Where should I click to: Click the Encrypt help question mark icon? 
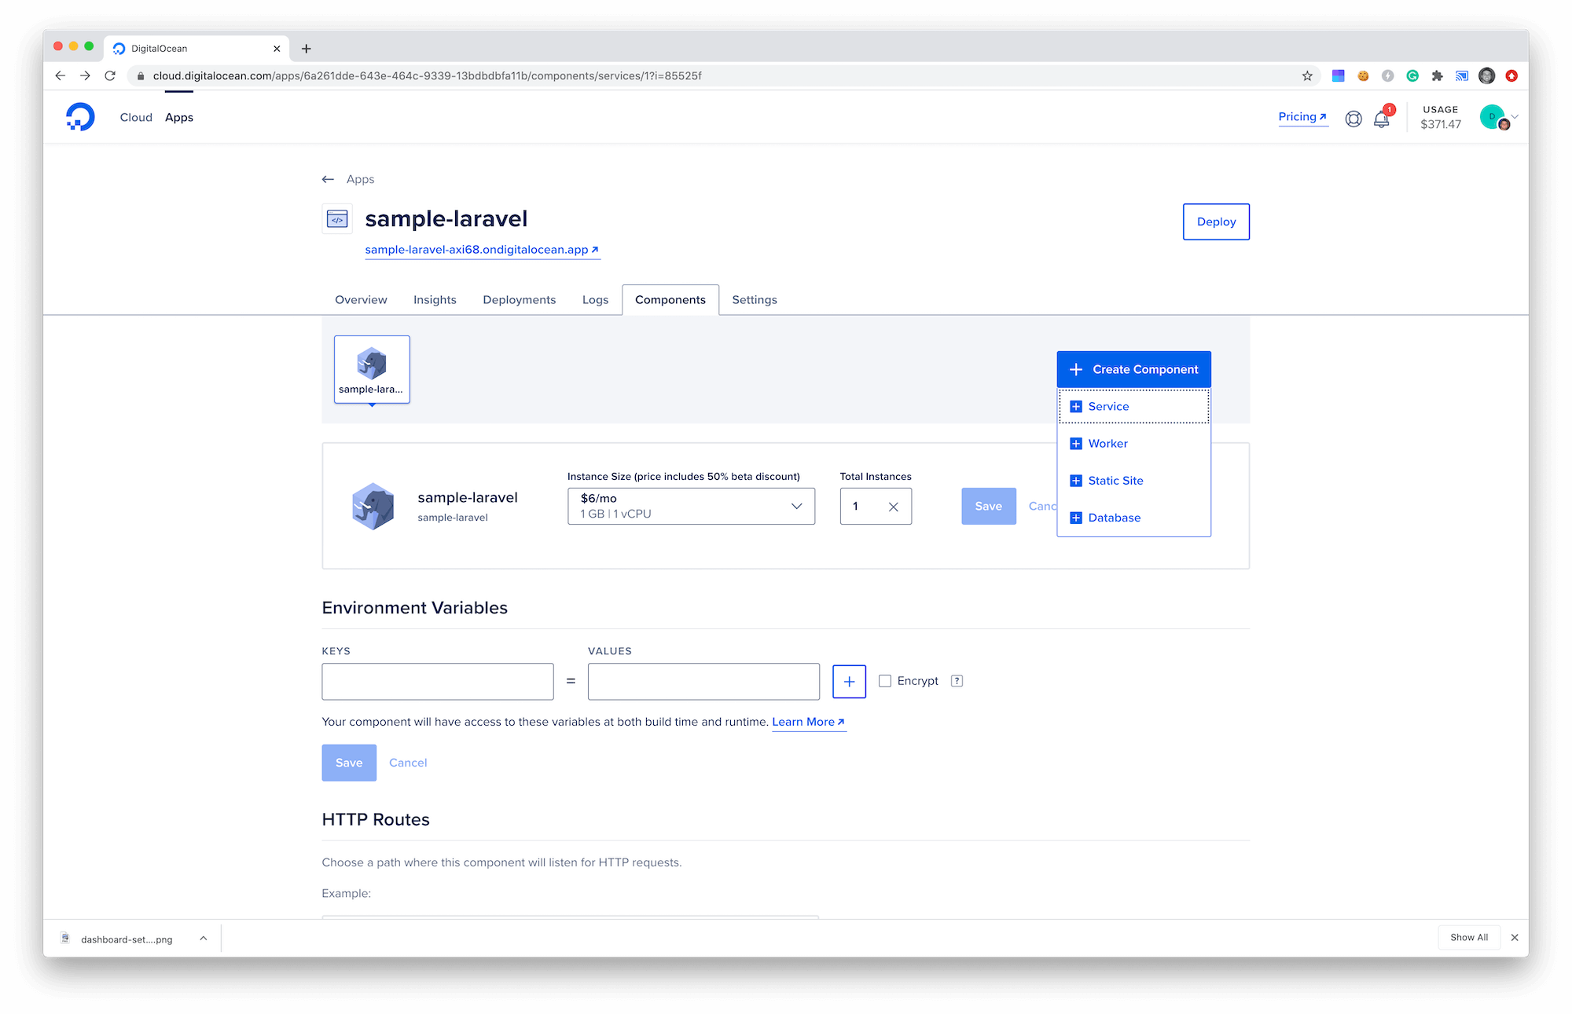coord(957,681)
